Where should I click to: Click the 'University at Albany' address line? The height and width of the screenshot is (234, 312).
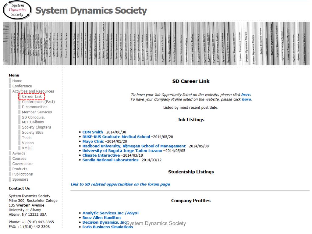pos(25,210)
